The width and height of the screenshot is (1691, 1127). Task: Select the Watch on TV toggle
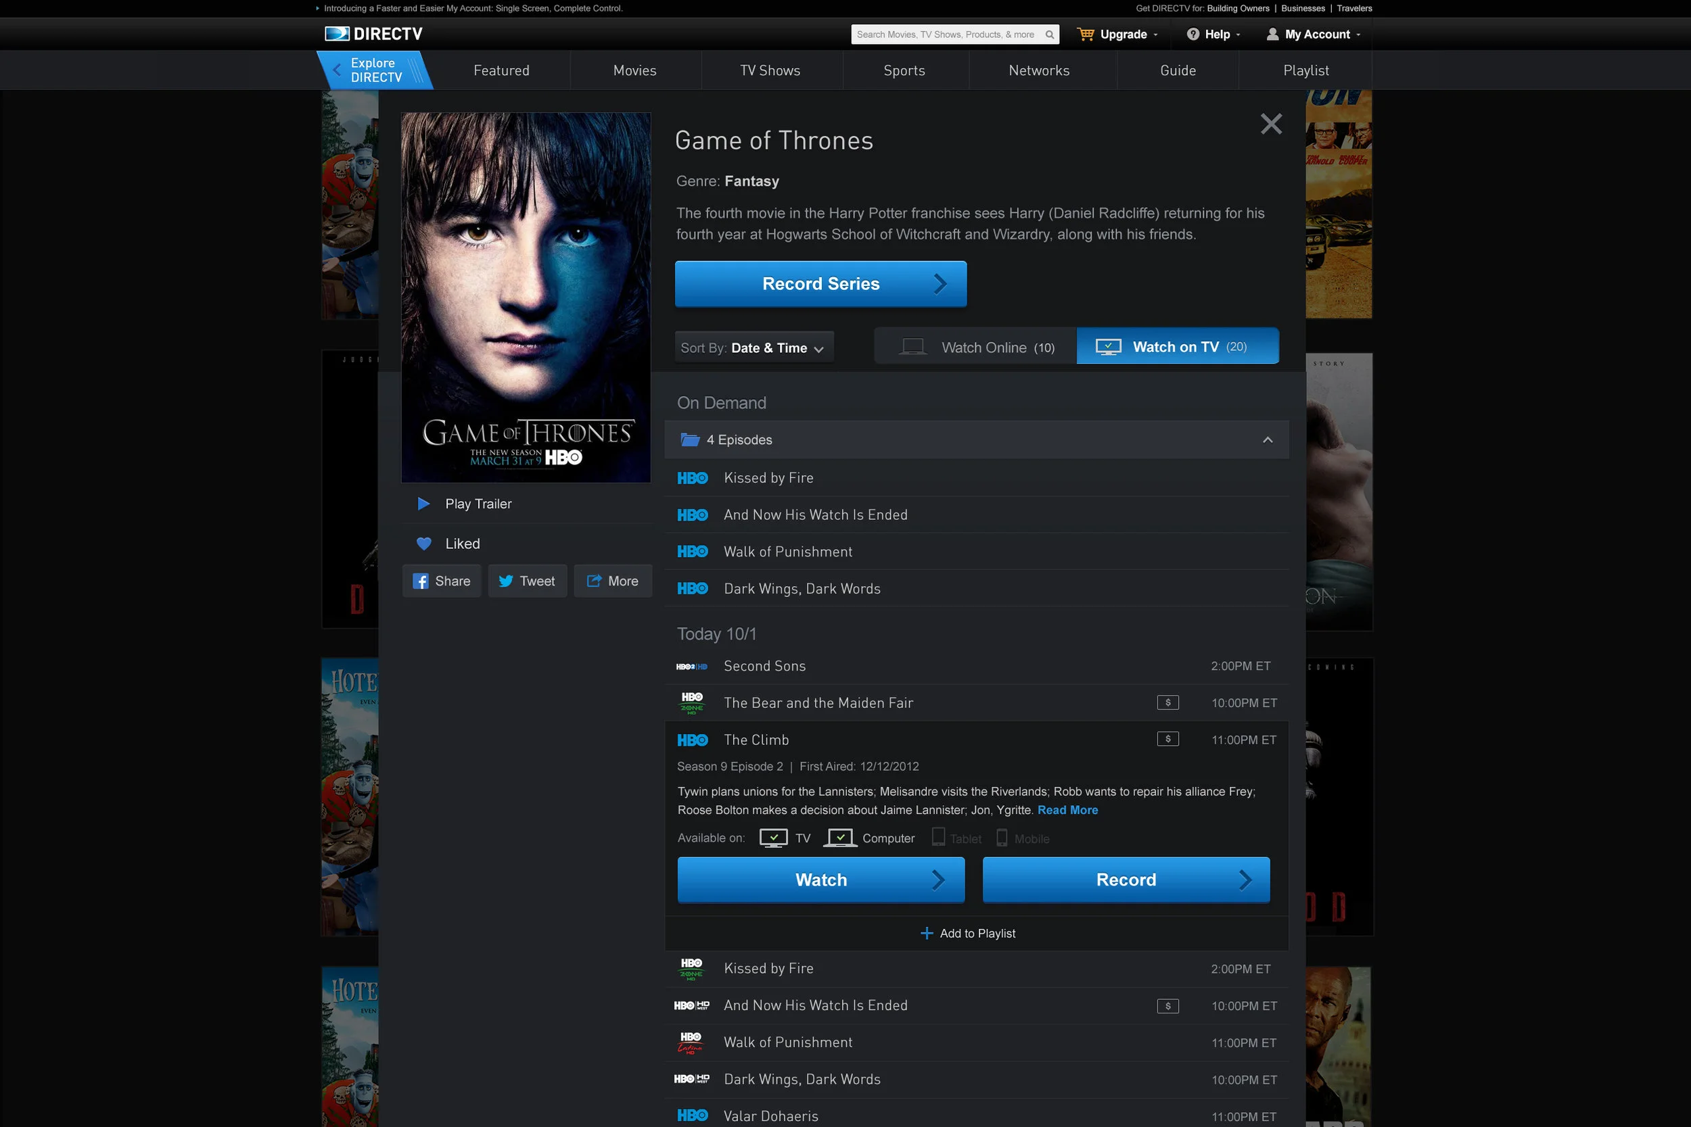point(1177,346)
